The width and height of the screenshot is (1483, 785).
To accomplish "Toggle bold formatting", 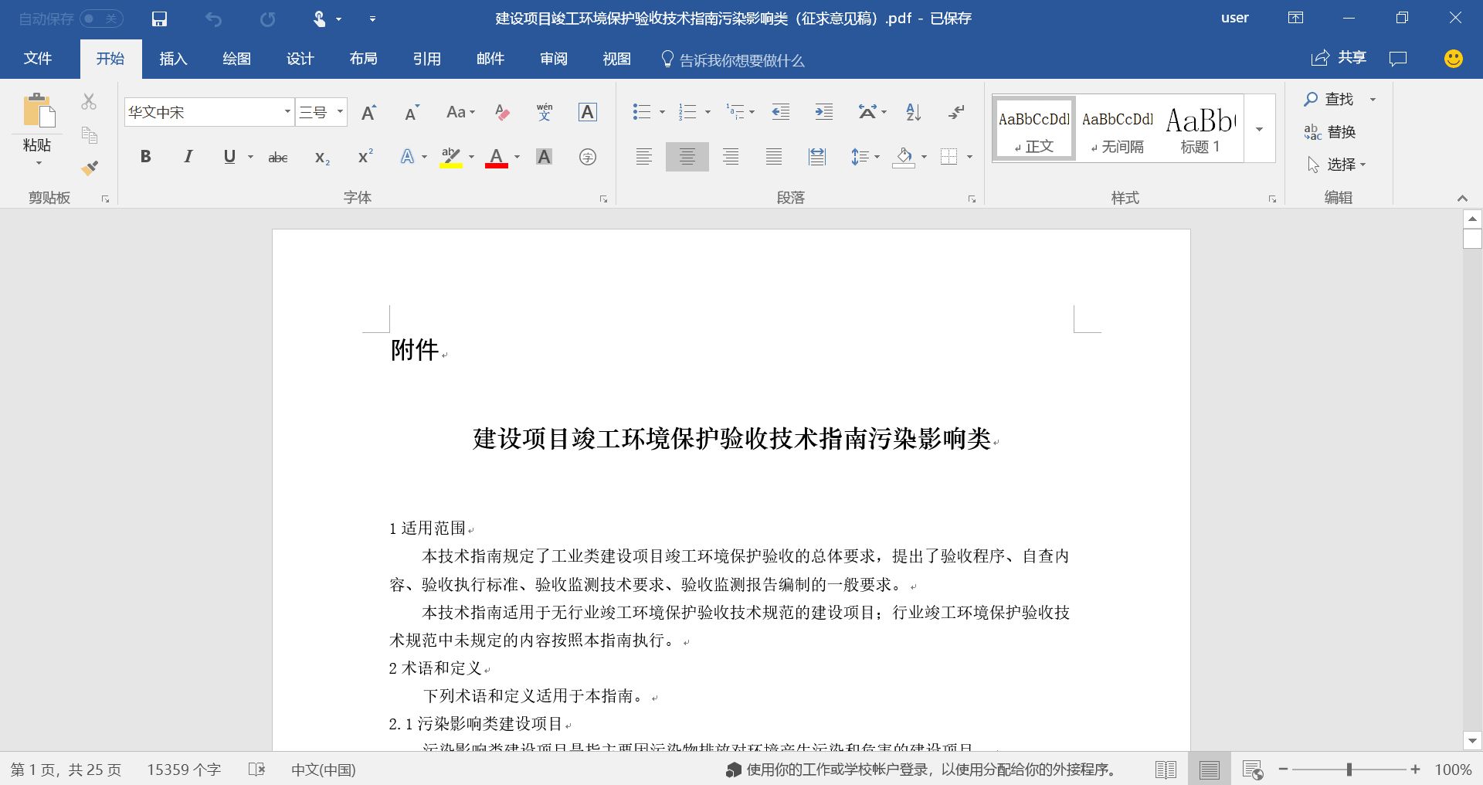I will pyautogui.click(x=145, y=157).
